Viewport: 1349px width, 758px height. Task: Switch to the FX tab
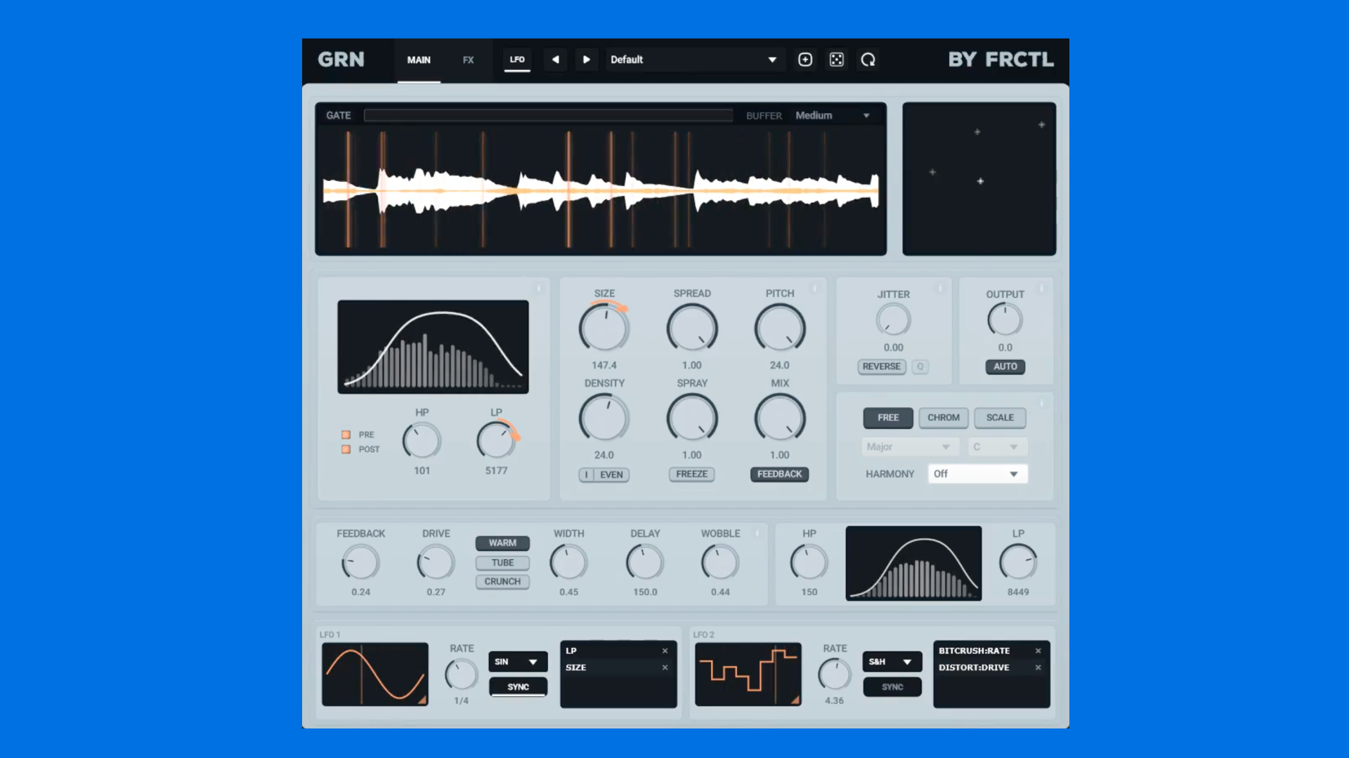(468, 60)
